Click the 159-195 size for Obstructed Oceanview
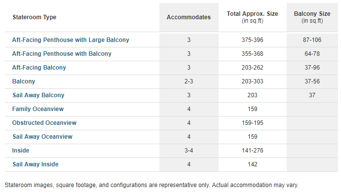The image size is (341, 193). point(253,123)
